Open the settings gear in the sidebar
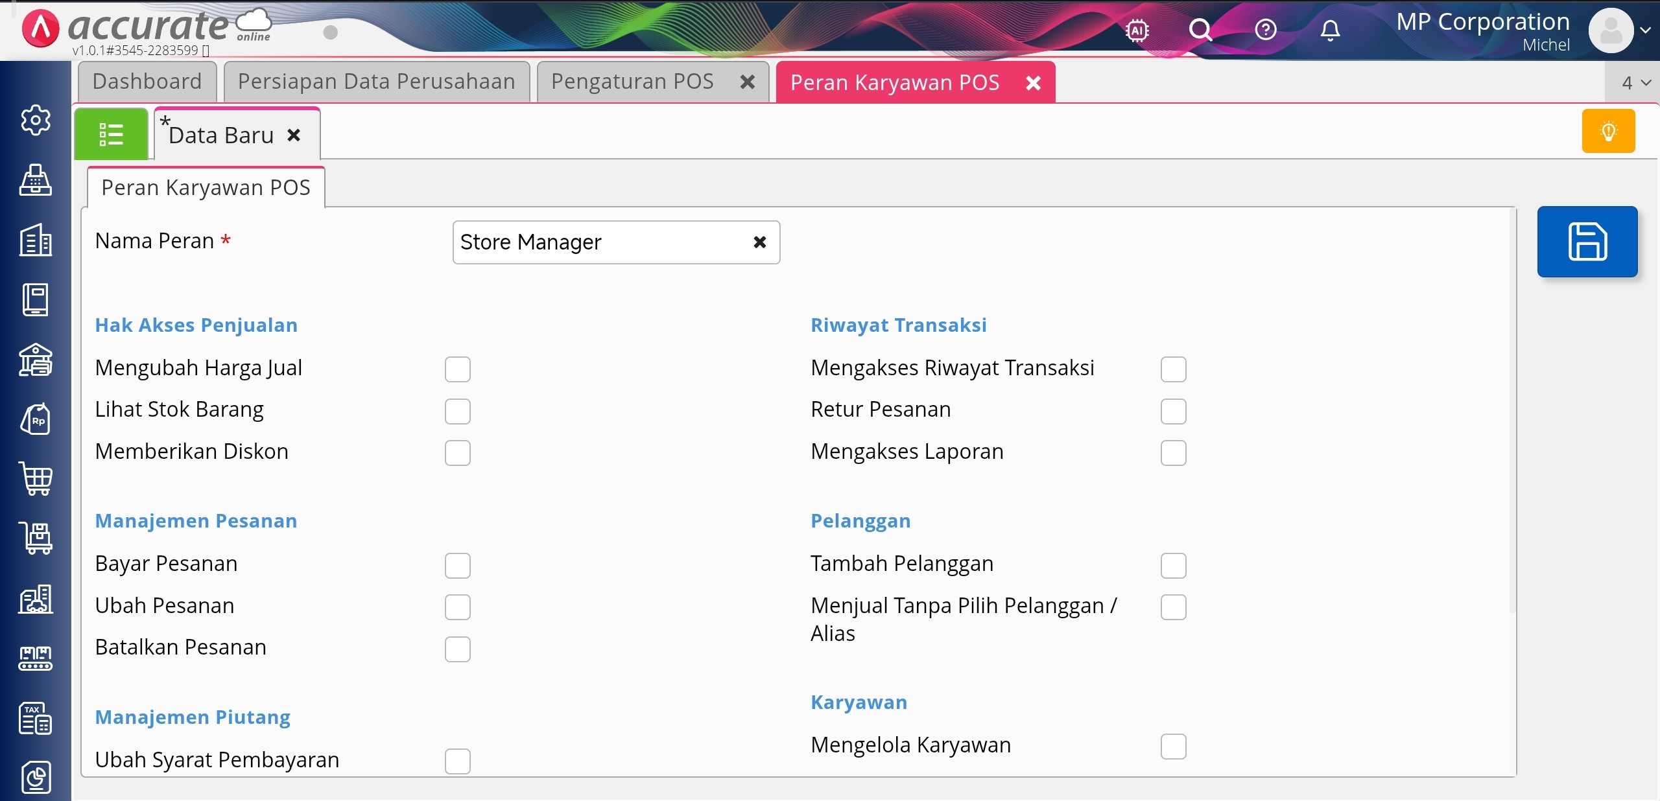 click(x=36, y=121)
